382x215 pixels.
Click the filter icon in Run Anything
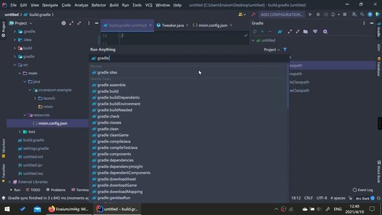point(285,50)
